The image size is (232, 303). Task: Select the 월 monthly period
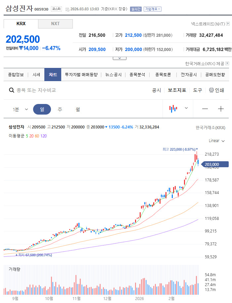(78, 109)
